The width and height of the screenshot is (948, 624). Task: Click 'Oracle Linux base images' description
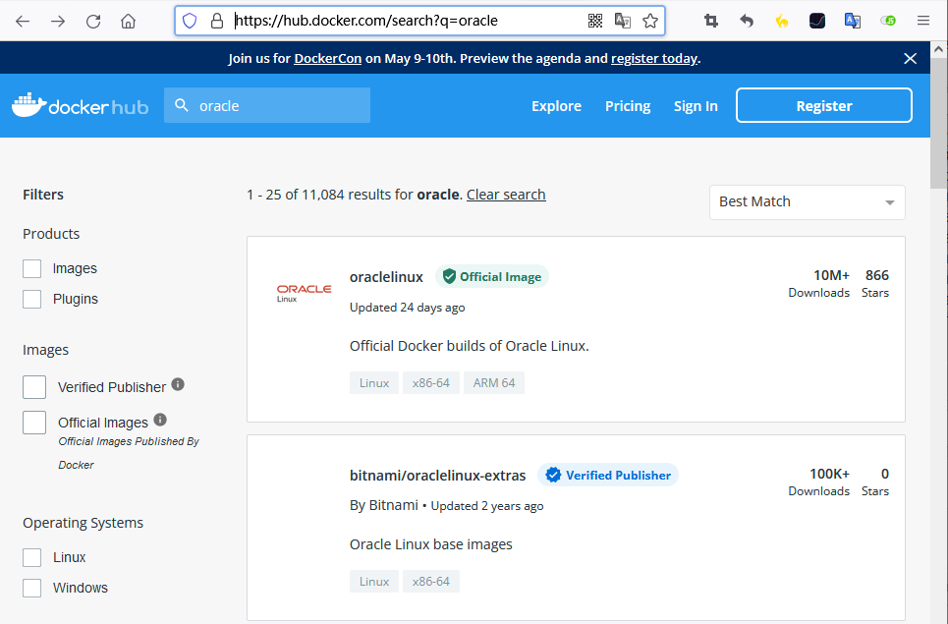(x=431, y=544)
